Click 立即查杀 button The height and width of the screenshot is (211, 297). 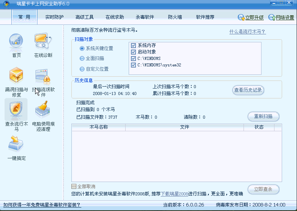[x=263, y=189]
